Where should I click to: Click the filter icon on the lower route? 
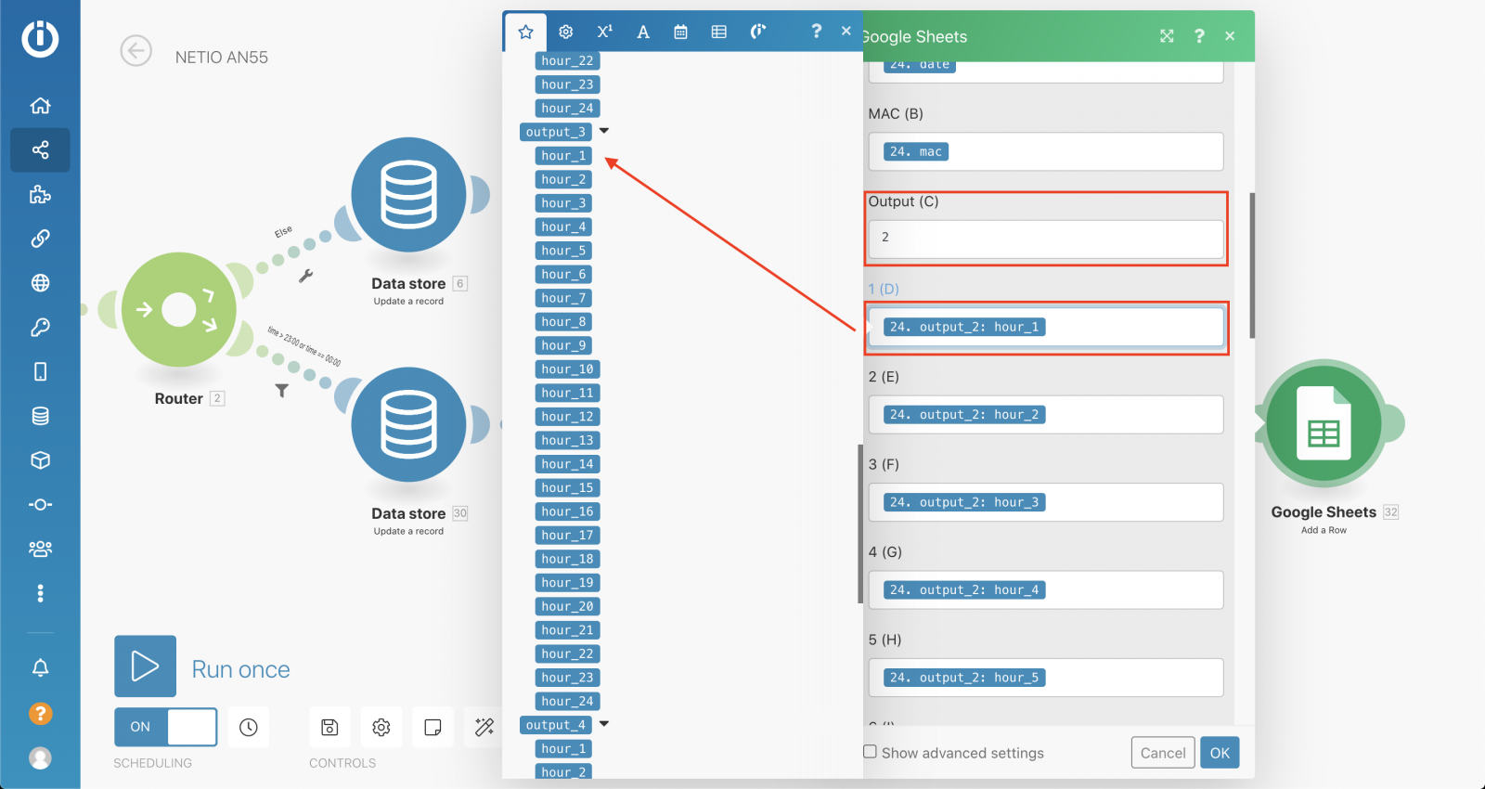point(281,391)
